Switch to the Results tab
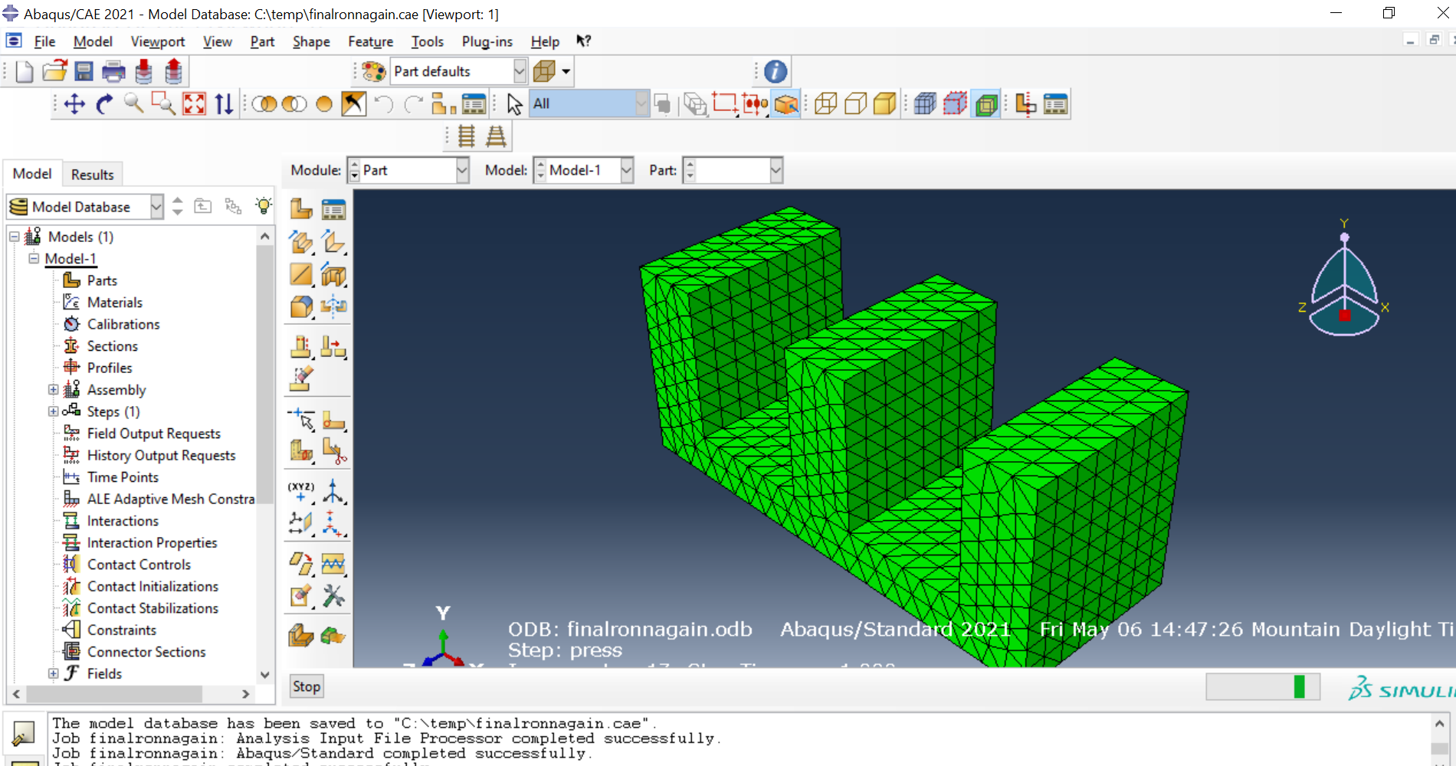Viewport: 1456px width, 766px height. click(92, 175)
